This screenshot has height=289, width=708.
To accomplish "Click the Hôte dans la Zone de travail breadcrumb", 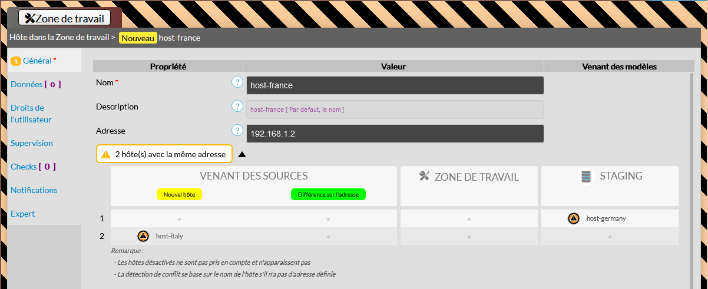I will tap(59, 38).
